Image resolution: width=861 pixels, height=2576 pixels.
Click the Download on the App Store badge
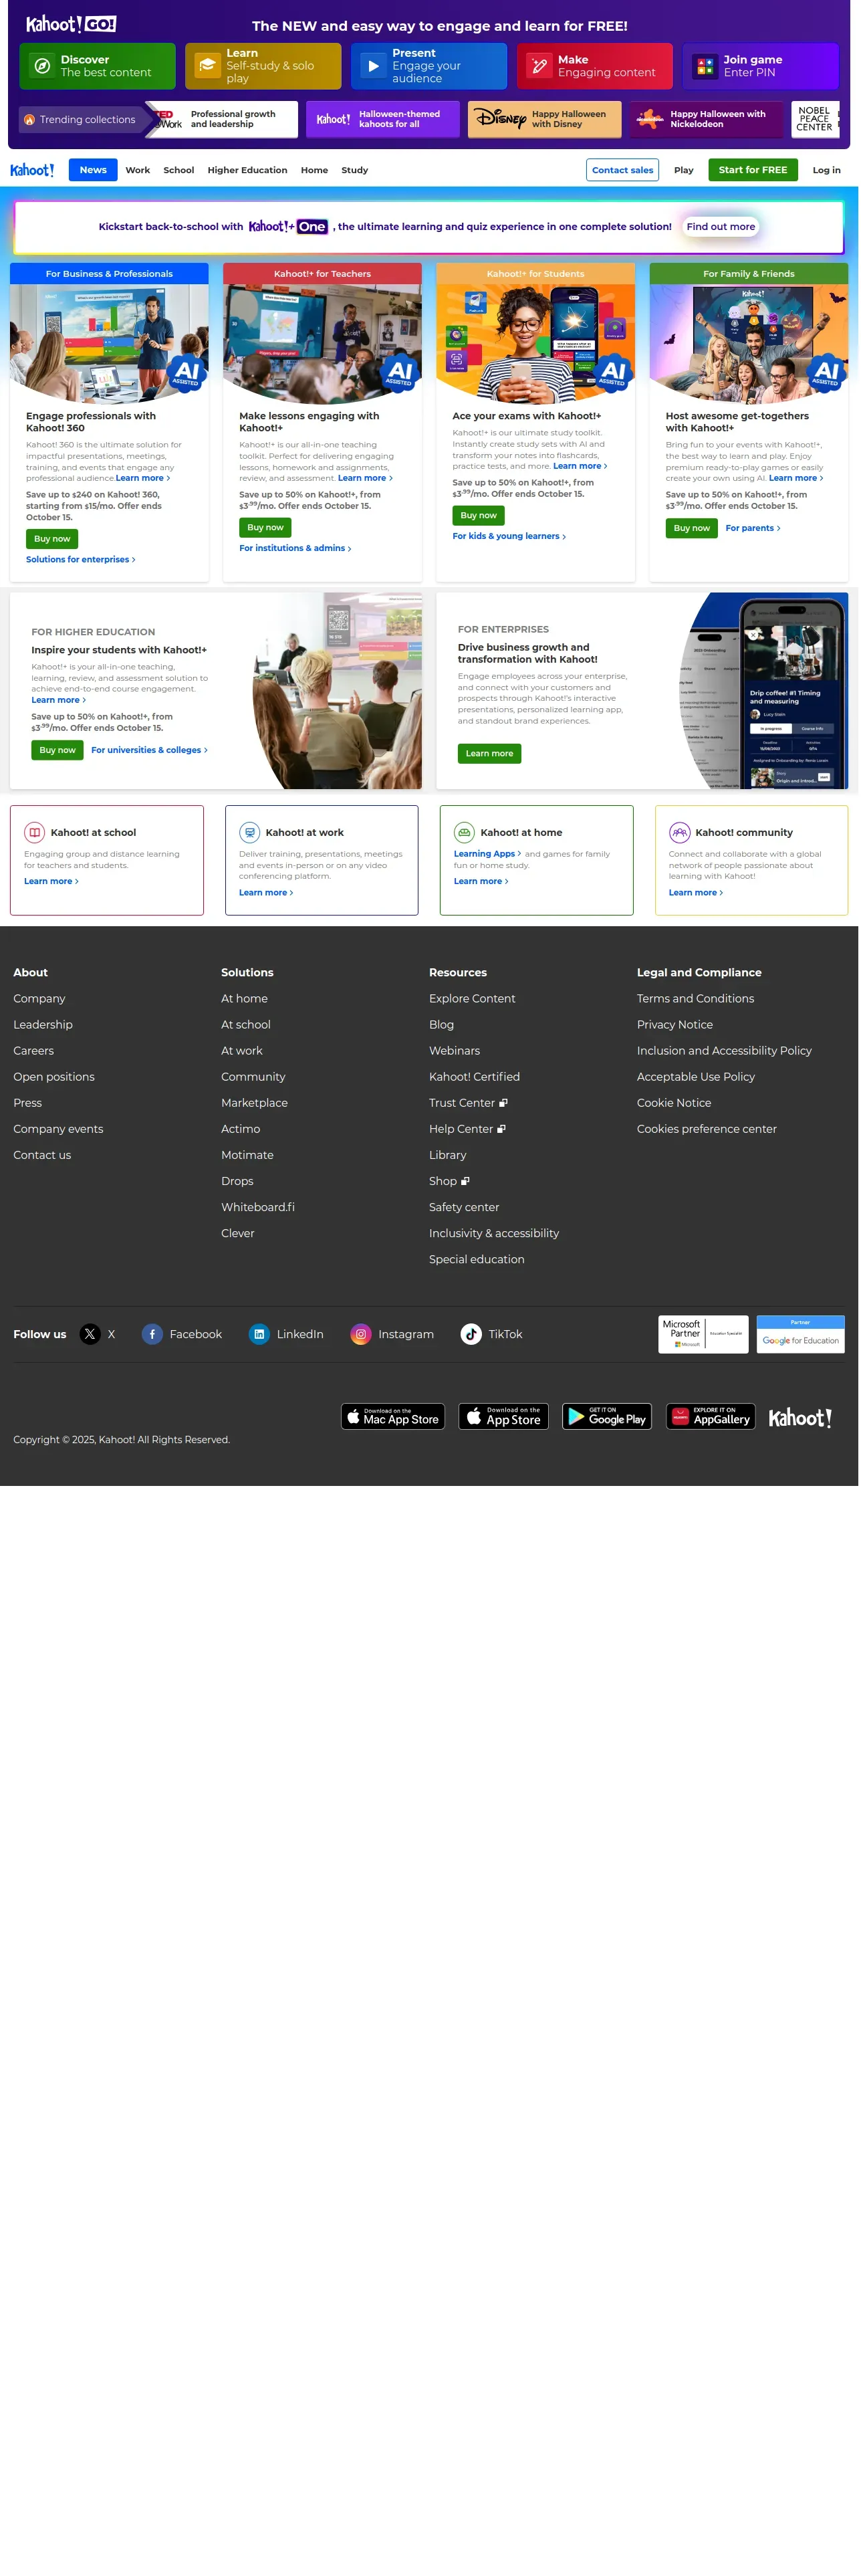coord(503,1416)
